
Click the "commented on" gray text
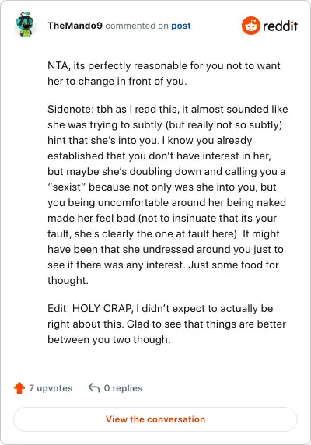point(137,26)
